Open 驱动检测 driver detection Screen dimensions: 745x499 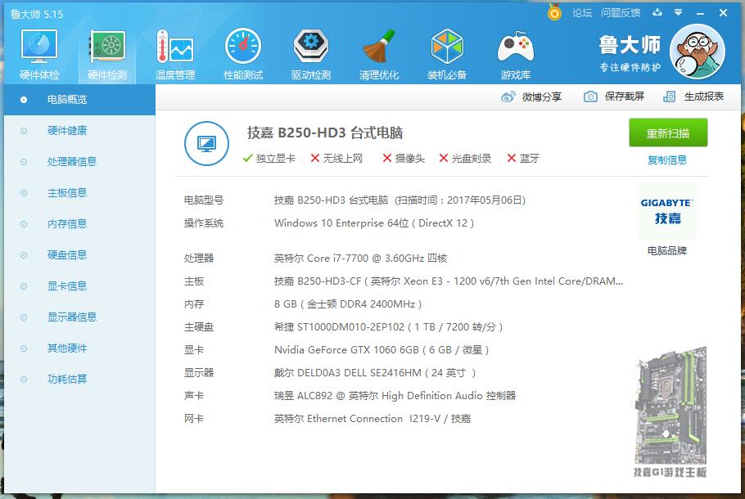click(x=311, y=54)
